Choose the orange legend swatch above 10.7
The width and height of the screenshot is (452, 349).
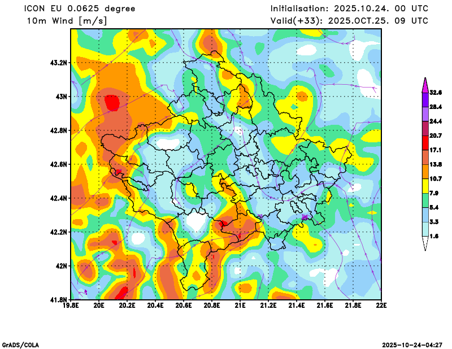click(x=425, y=171)
